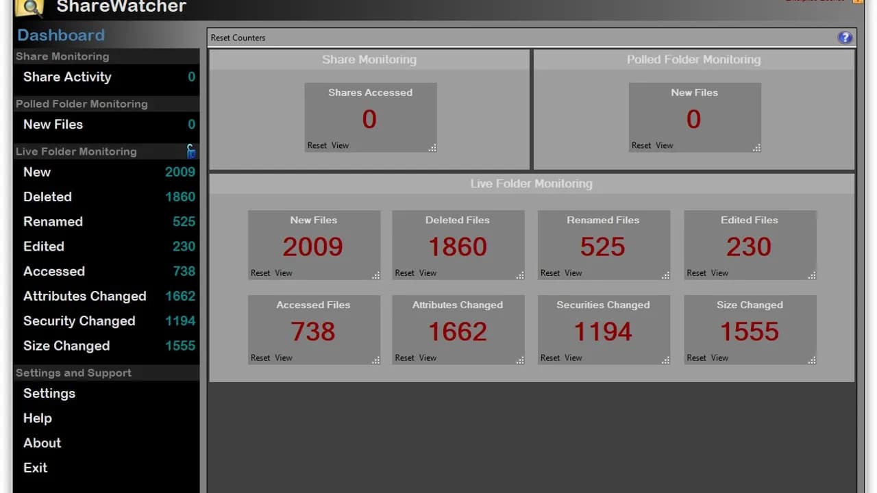
Task: View the Securities Changed list
Action: [573, 357]
